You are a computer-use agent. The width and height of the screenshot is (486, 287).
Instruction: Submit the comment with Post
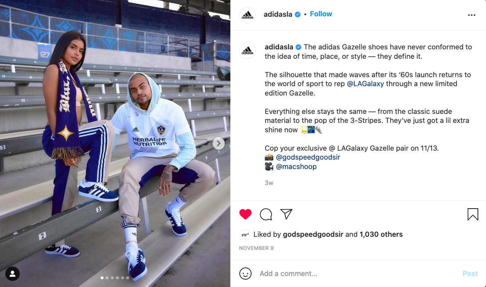click(x=470, y=274)
